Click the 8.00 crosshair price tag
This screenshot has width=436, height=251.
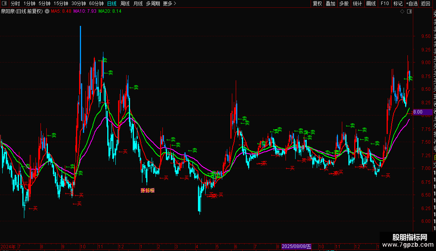click(422, 112)
